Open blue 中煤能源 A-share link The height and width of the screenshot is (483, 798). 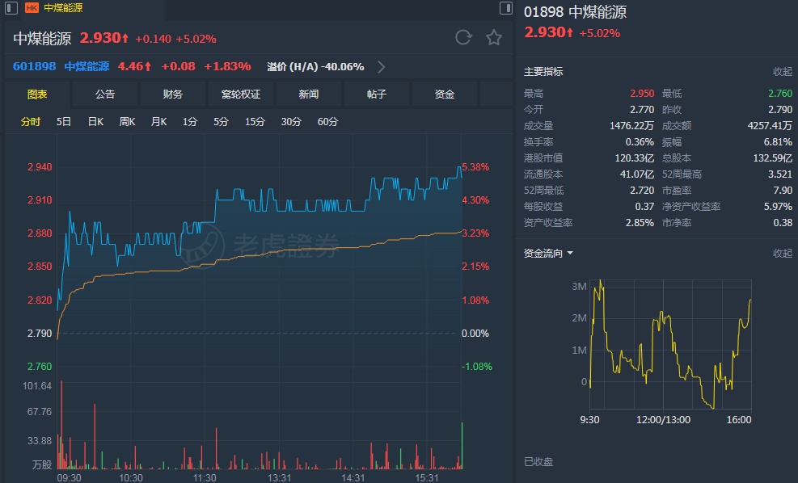pyautogui.click(x=87, y=66)
